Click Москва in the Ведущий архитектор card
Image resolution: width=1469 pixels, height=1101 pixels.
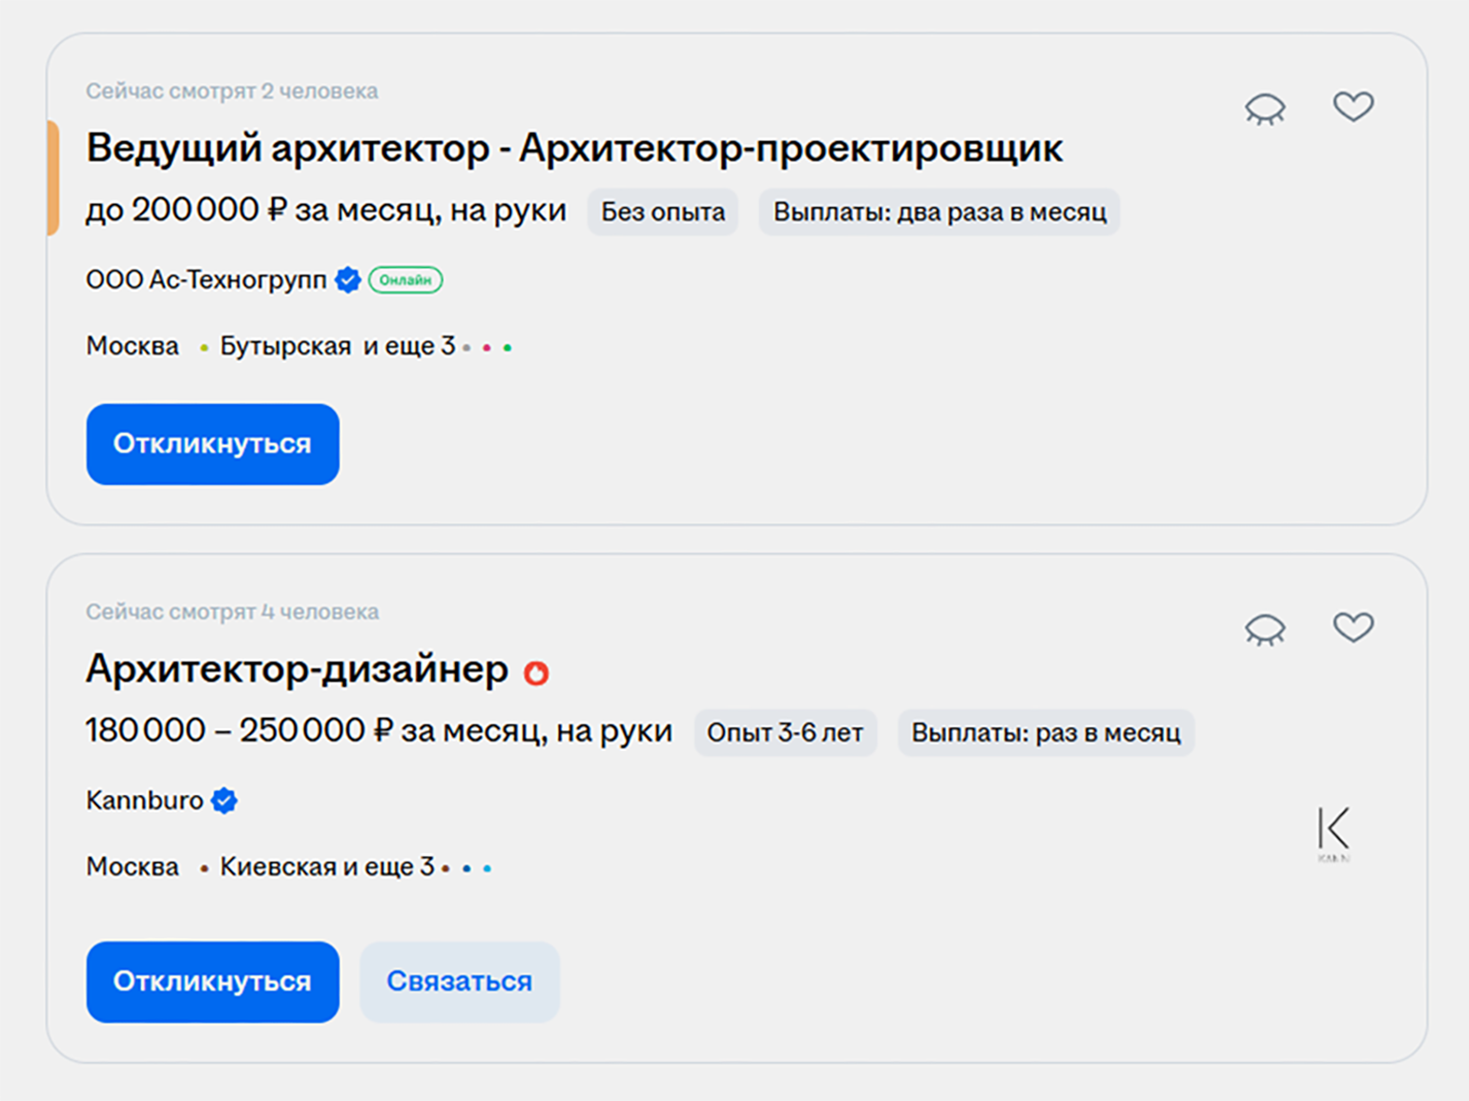[133, 346]
